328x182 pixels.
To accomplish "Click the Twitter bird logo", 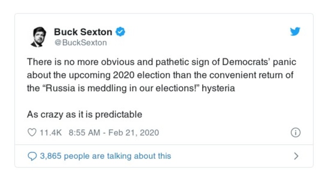I will pyautogui.click(x=295, y=32).
